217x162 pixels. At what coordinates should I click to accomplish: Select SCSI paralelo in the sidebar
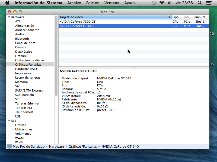pyautogui.click(x=24, y=95)
